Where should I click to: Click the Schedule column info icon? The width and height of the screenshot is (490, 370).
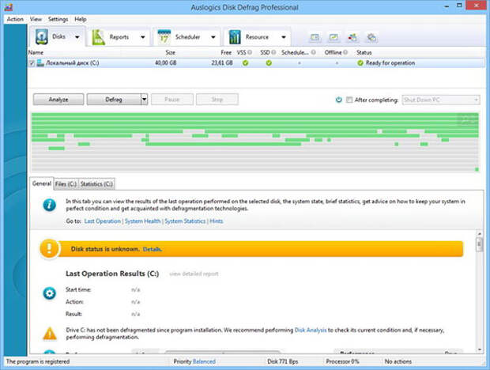click(314, 52)
